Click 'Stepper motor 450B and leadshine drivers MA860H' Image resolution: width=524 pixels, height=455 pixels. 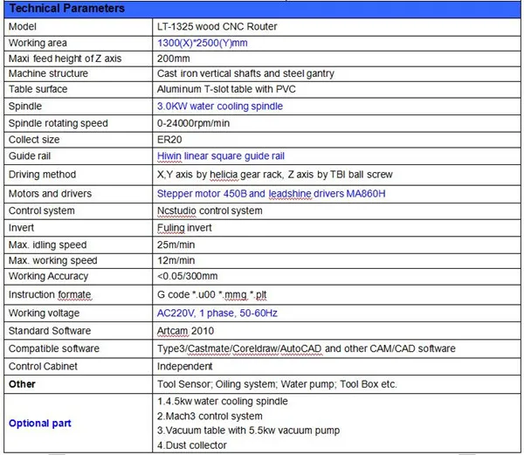[x=271, y=194]
